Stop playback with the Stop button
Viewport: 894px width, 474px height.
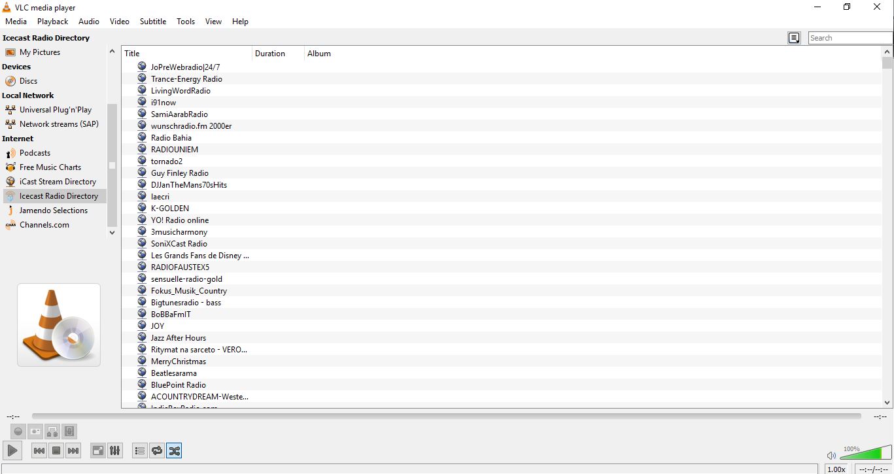tap(56, 450)
